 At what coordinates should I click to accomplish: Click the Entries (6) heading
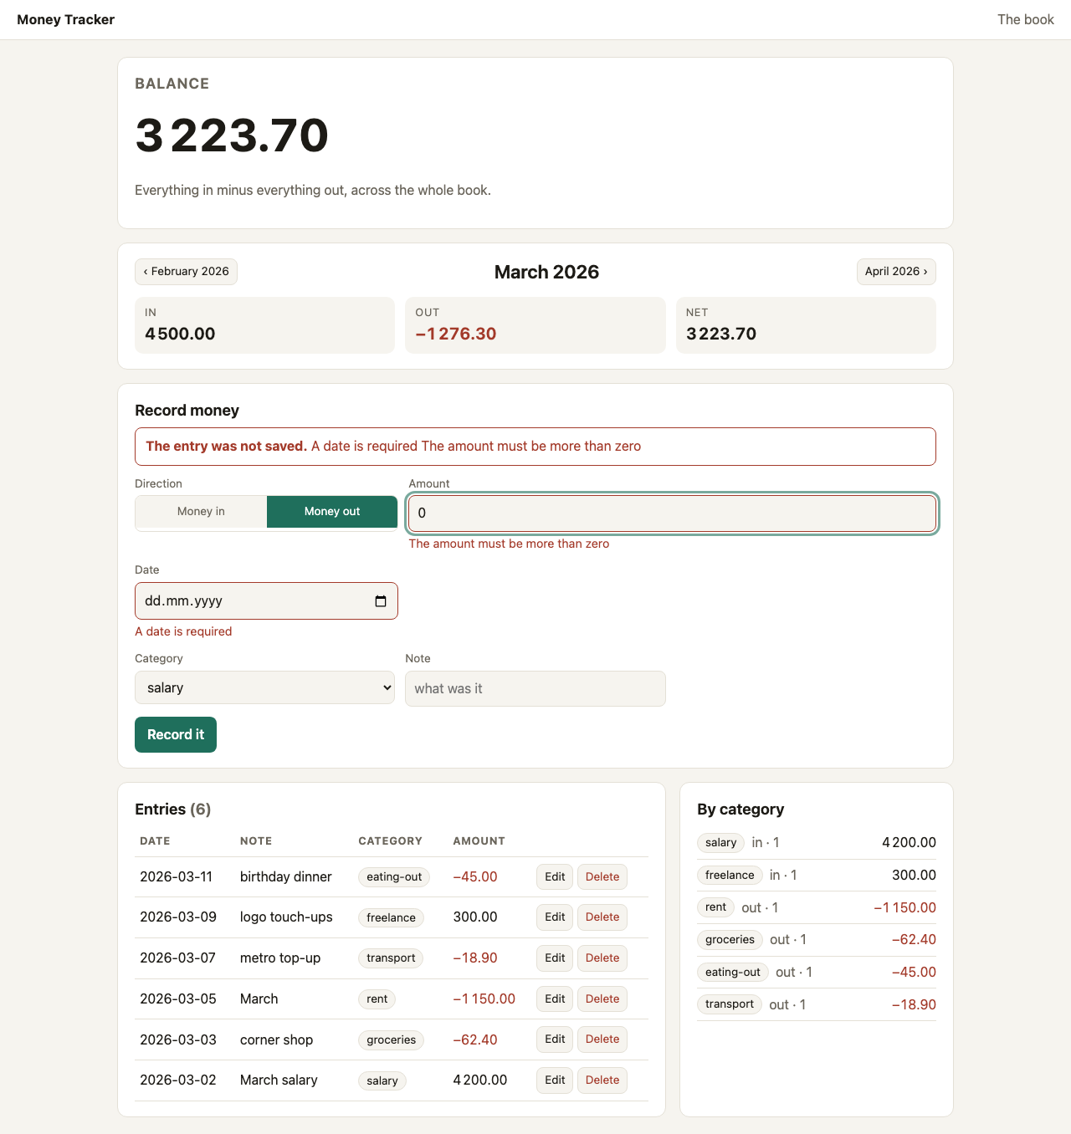[172, 809]
